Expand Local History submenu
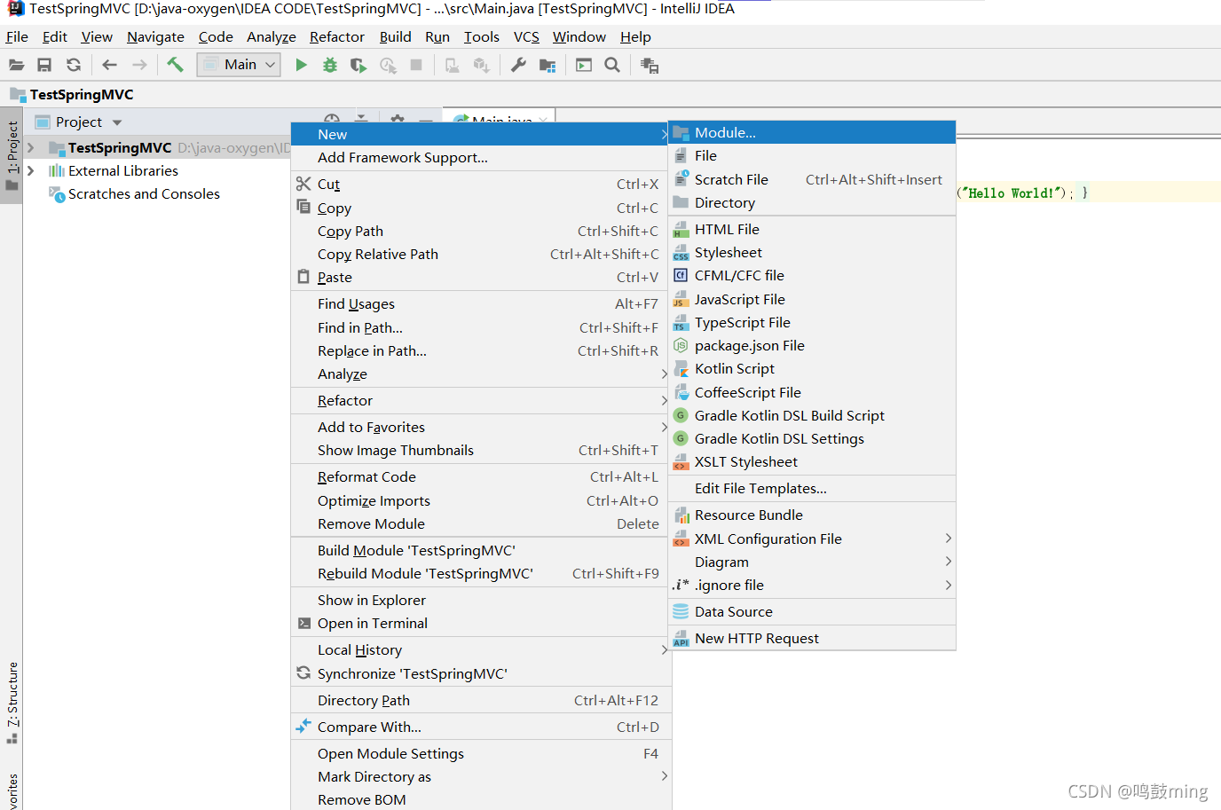 [481, 649]
